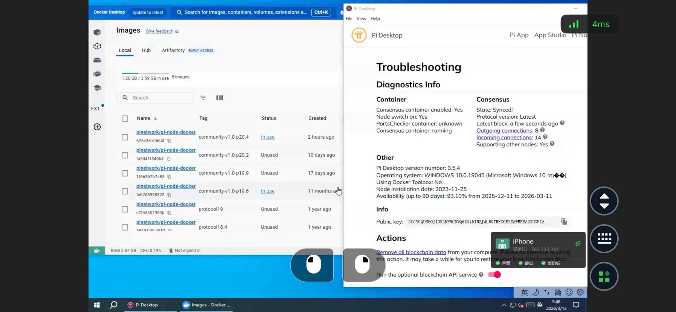Select the Local images tab
676x312 pixels.
click(125, 50)
